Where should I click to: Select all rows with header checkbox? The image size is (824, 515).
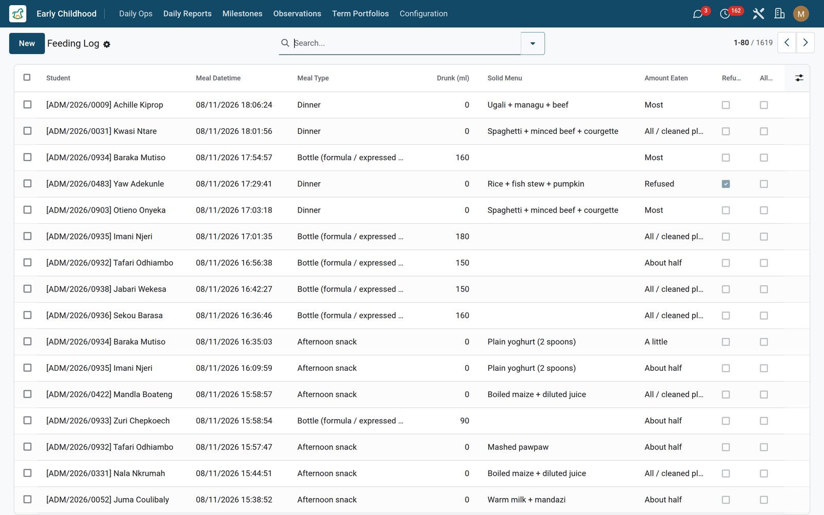coord(27,77)
